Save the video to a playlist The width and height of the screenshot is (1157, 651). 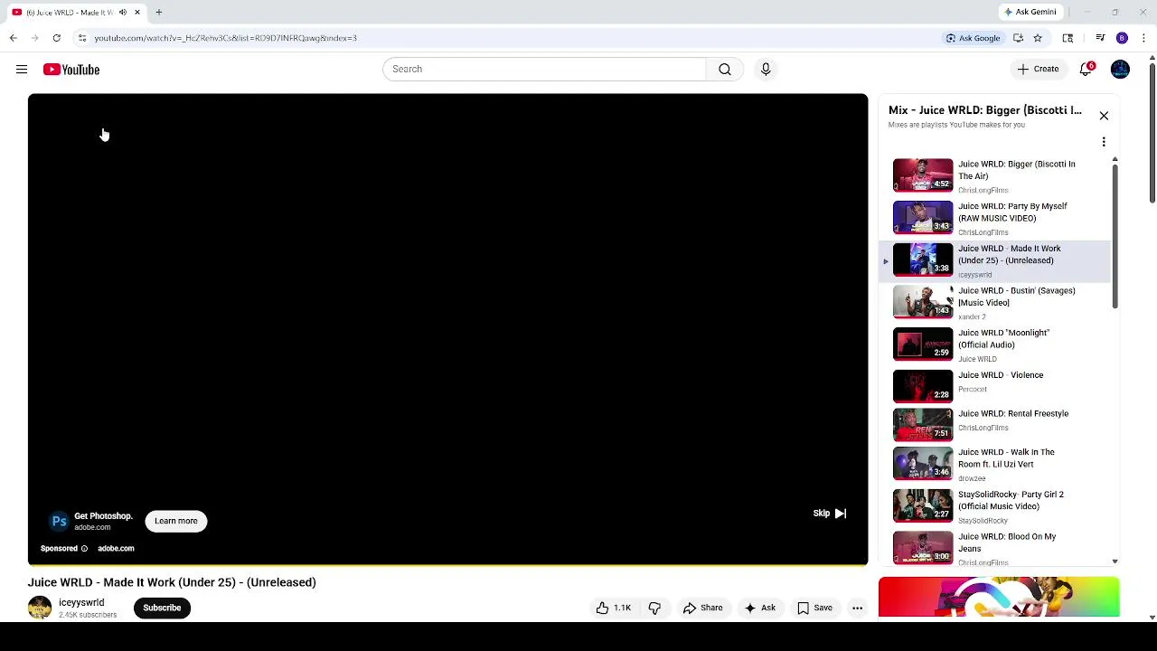click(814, 608)
